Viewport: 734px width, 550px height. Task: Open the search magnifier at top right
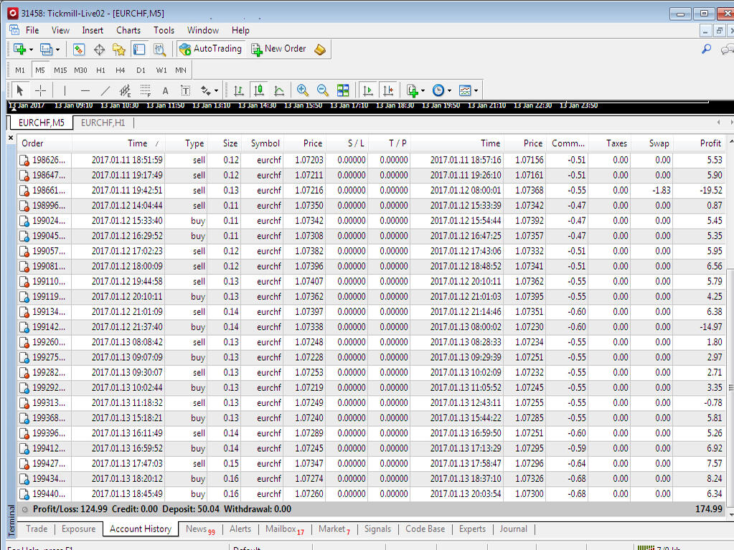tap(707, 49)
